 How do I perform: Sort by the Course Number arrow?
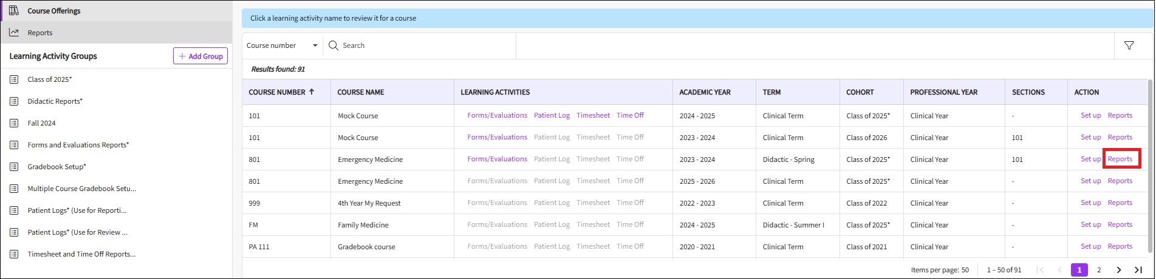pos(312,92)
